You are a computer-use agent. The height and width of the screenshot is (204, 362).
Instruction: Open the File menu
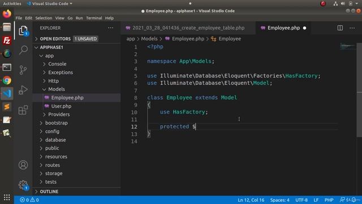point(19,18)
